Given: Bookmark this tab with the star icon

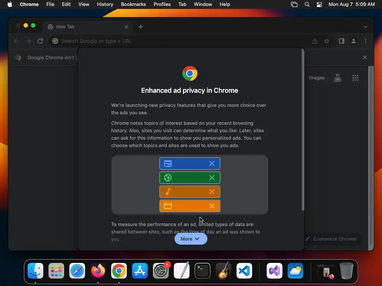Looking at the screenshot, I should click(327, 41).
